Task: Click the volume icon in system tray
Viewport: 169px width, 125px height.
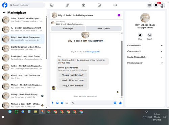Action: 146,117
